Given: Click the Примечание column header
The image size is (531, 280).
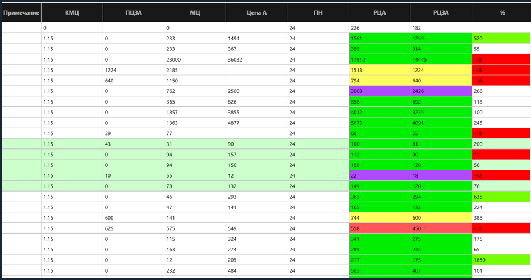Looking at the screenshot, I should (x=21, y=12).
